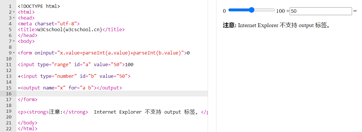The image size is (362, 132).
Task: Click the oninput attribute string on line 9
Action: coord(121,53)
